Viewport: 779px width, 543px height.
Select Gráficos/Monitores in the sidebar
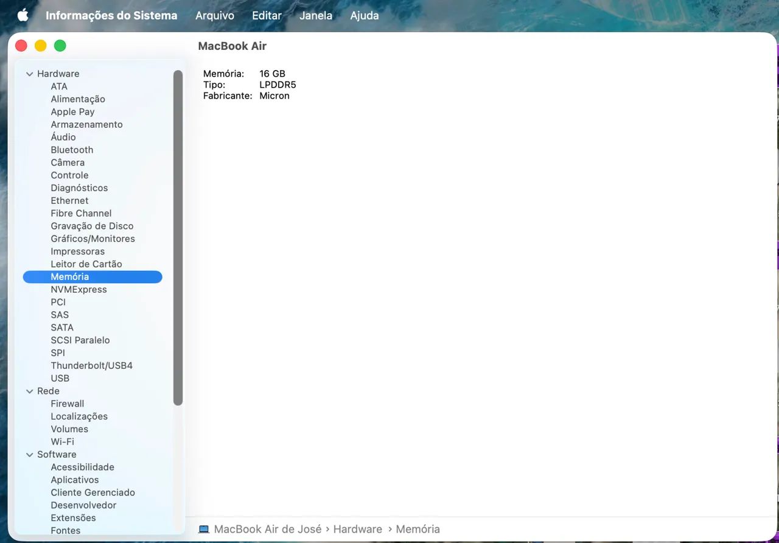[x=93, y=239]
